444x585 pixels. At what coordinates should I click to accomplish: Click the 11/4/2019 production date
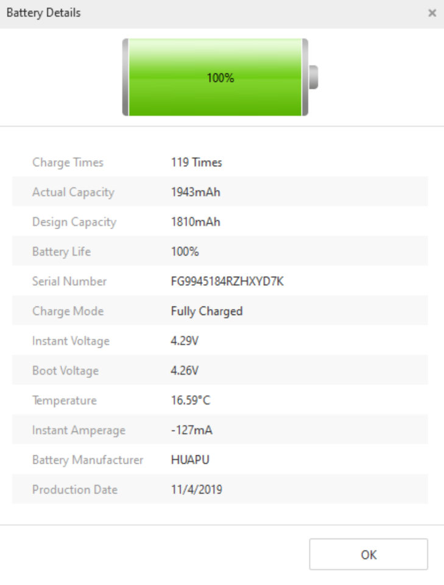(x=196, y=489)
